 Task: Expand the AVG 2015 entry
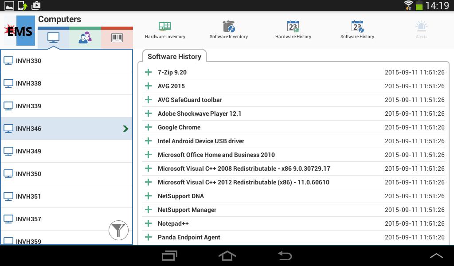click(148, 86)
